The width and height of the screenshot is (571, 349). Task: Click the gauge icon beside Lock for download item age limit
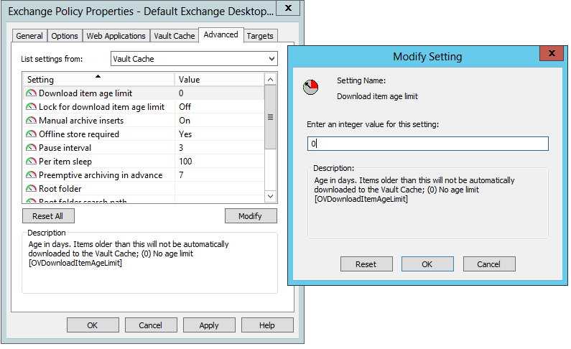click(x=31, y=107)
